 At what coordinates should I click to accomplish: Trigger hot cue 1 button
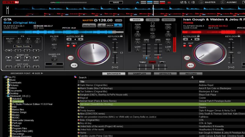(x=9, y=67)
